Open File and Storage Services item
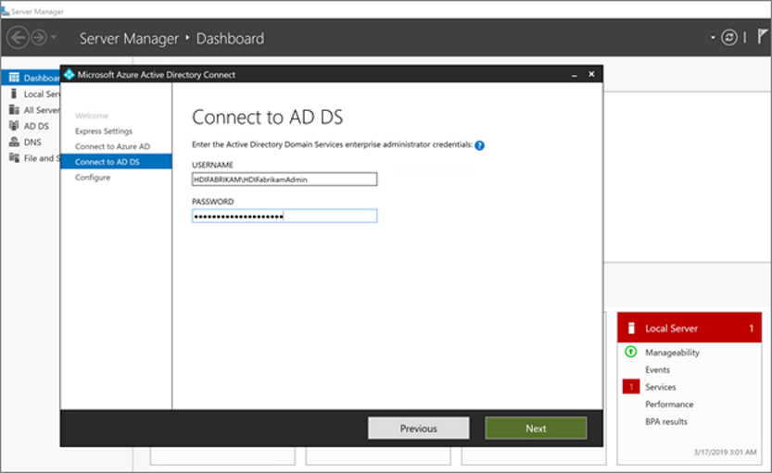The image size is (772, 473). point(32,158)
